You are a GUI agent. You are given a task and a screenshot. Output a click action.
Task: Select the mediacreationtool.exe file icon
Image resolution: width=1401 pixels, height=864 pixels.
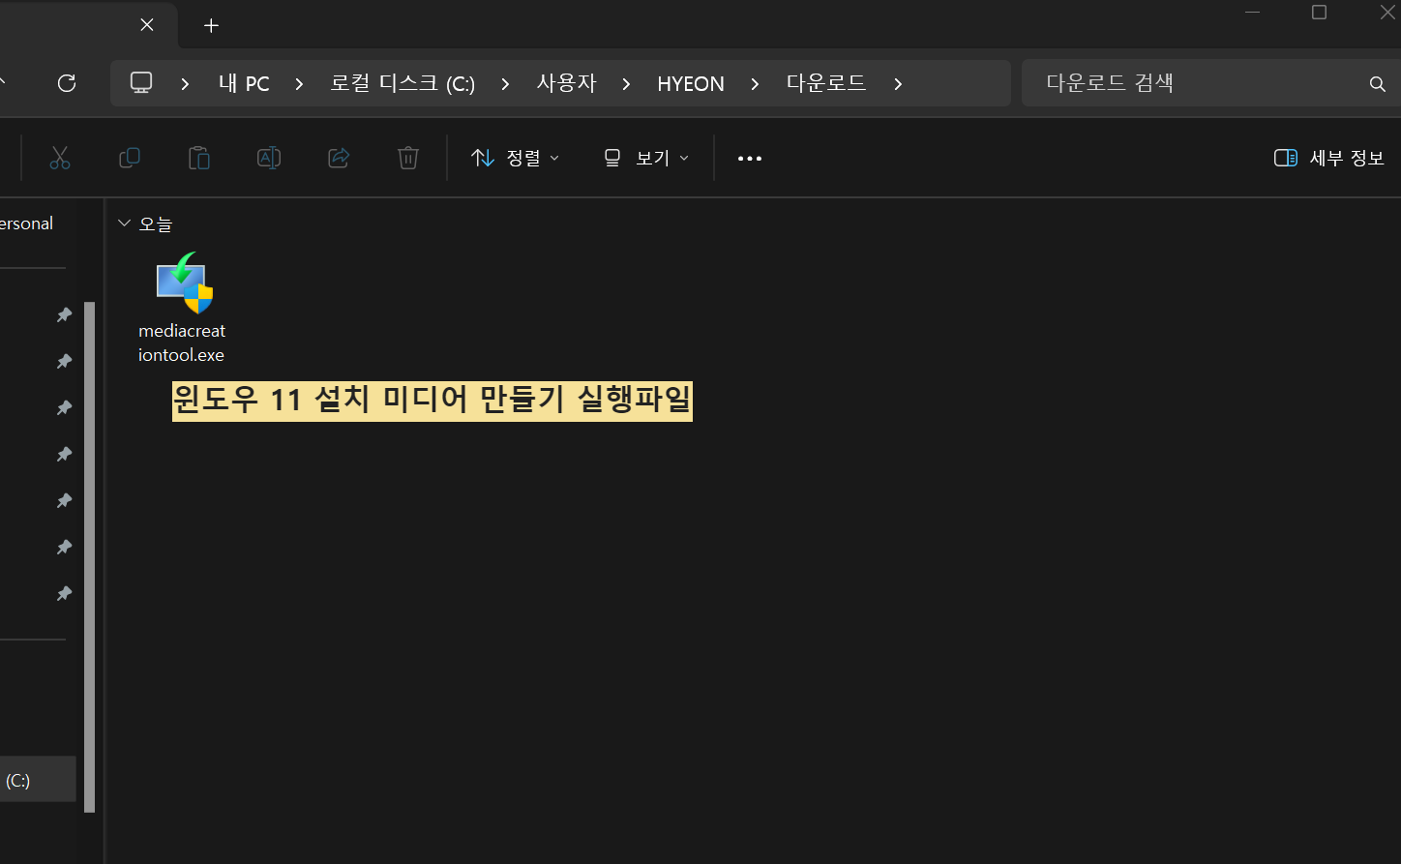[x=184, y=283]
